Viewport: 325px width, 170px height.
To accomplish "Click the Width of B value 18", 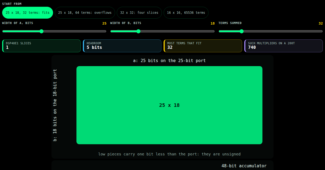I will click(213, 23).
